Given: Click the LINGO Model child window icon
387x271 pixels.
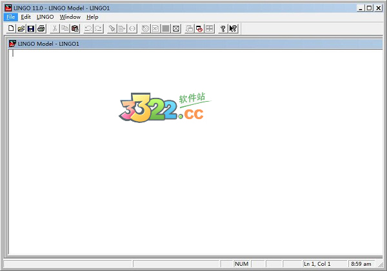Looking at the screenshot, I should 13,44.
